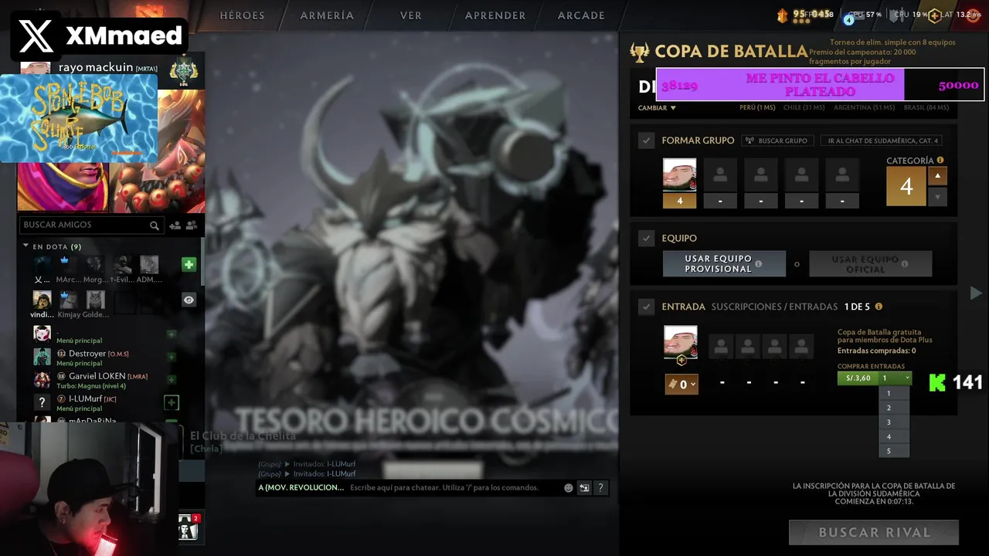Click the friends search magnifier icon
Image resolution: width=989 pixels, height=556 pixels.
[x=155, y=225]
